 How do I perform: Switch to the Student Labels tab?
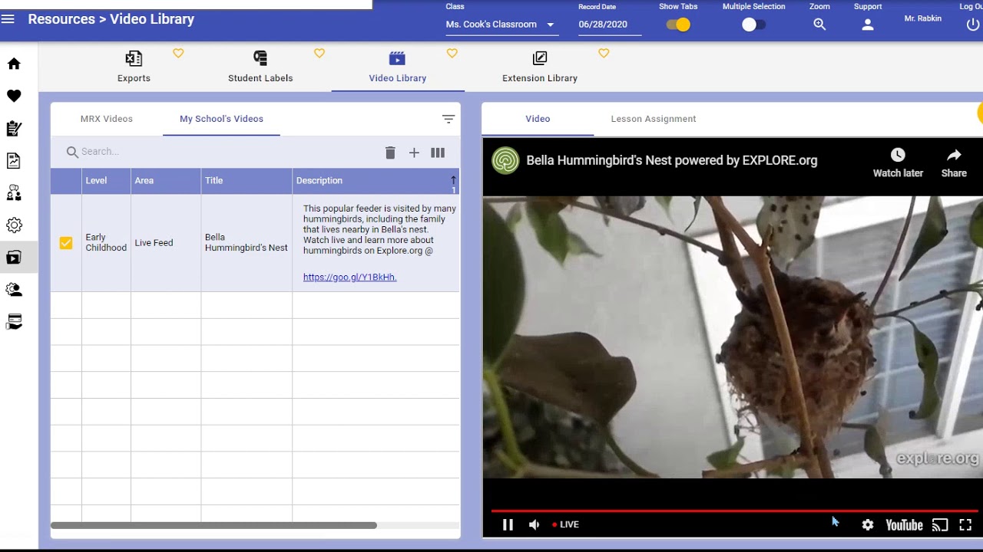coord(260,67)
